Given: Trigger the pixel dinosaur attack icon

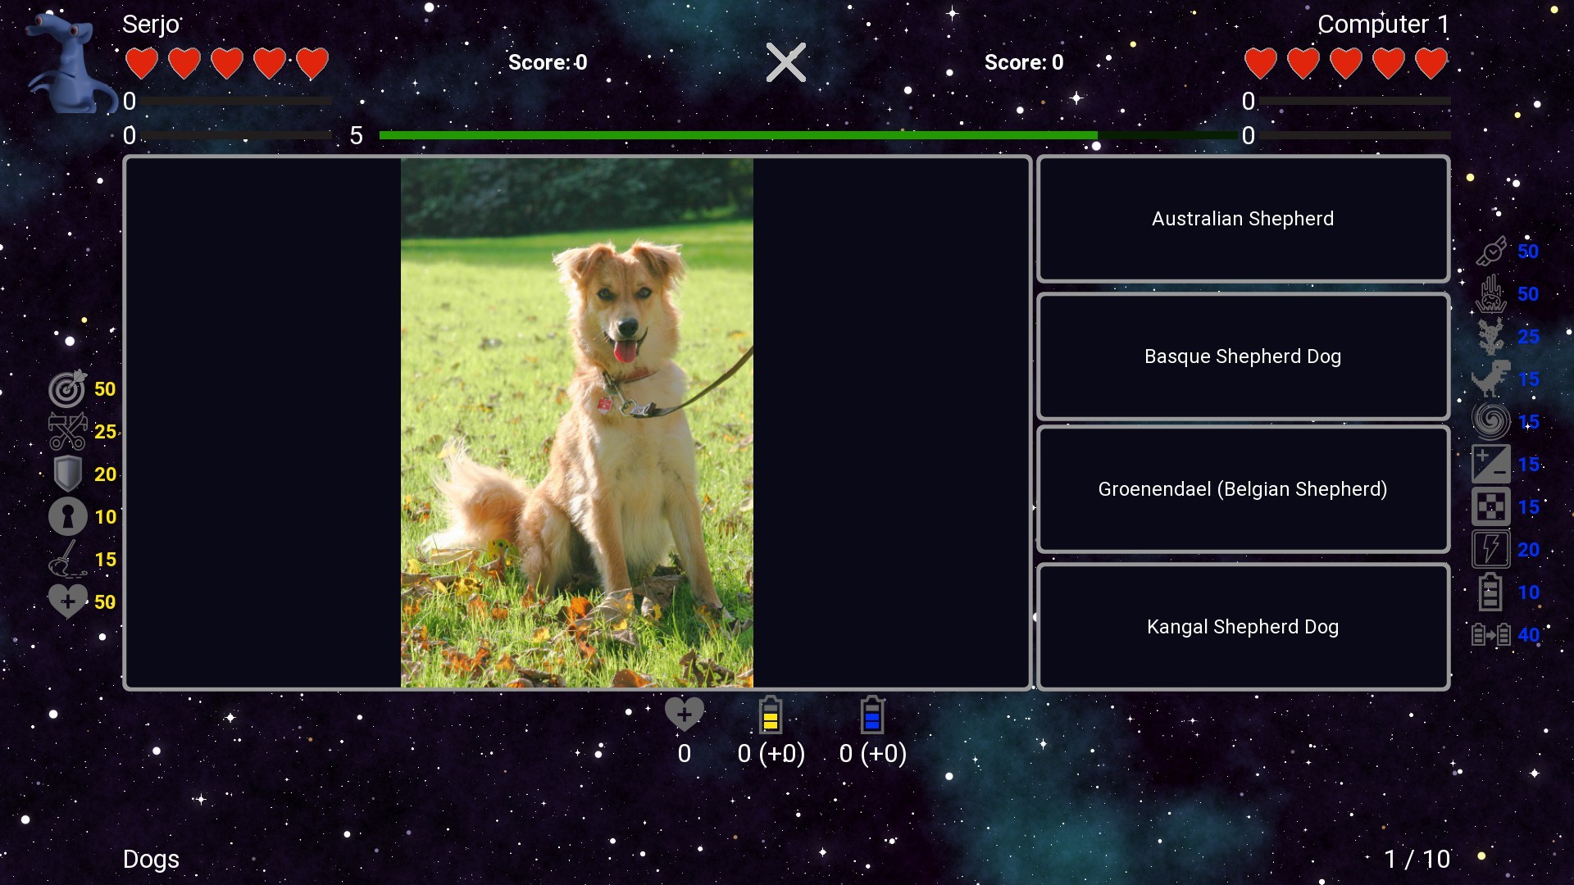Looking at the screenshot, I should (1490, 379).
